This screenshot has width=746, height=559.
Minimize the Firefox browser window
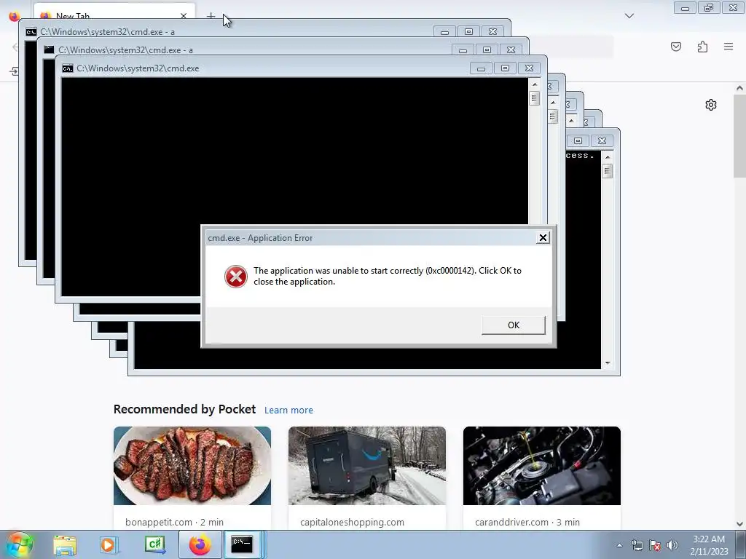pos(685,8)
